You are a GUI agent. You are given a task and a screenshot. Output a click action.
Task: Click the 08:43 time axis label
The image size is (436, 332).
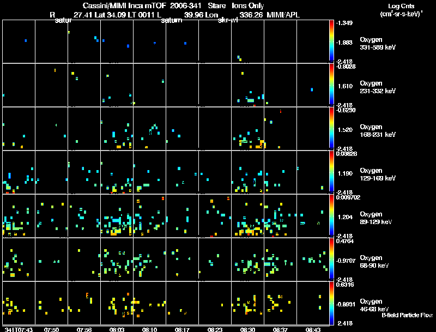[x=313, y=329]
